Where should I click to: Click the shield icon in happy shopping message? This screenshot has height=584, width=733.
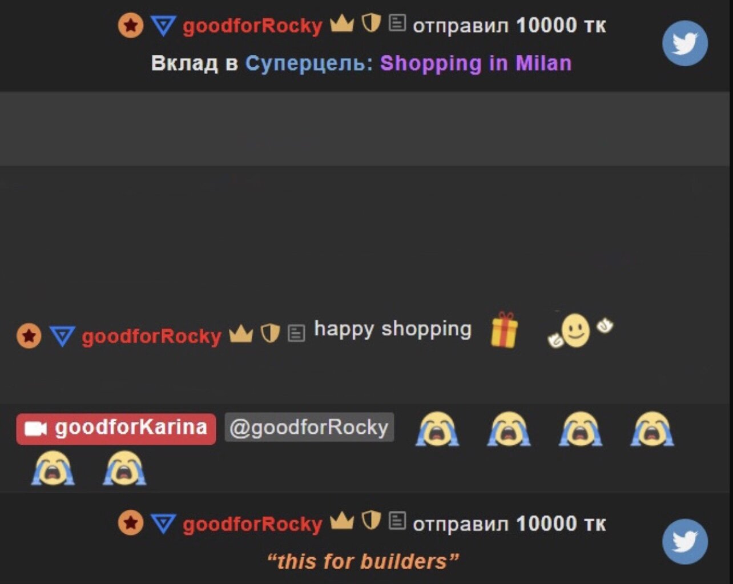(271, 333)
